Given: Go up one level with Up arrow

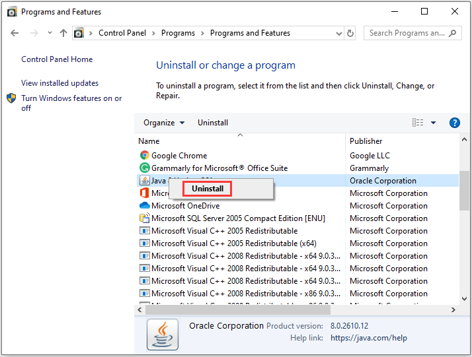Looking at the screenshot, I should pyautogui.click(x=63, y=33).
